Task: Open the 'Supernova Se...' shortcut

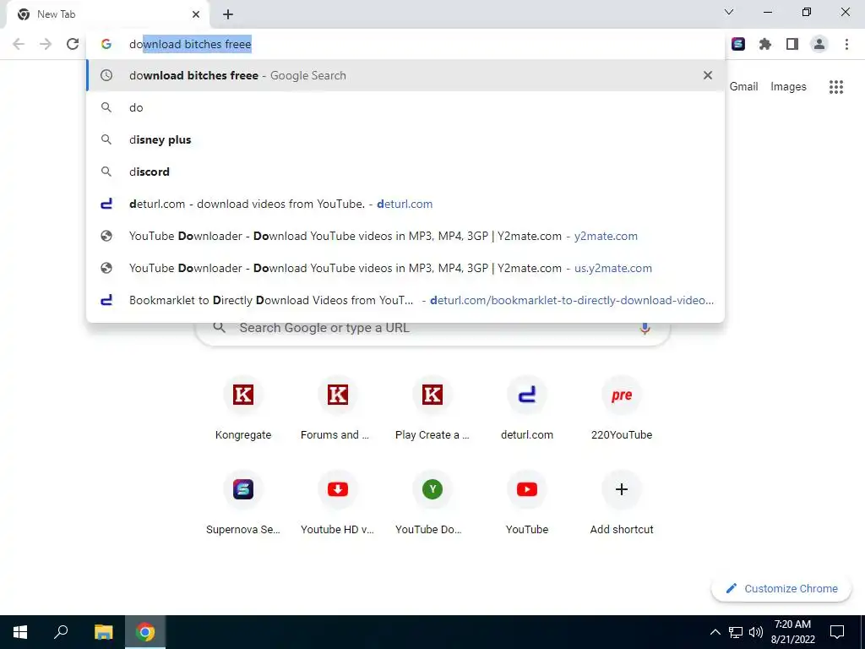Action: pyautogui.click(x=243, y=504)
